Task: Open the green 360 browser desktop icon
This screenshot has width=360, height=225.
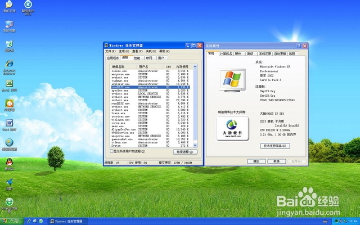Action: [x=9, y=205]
